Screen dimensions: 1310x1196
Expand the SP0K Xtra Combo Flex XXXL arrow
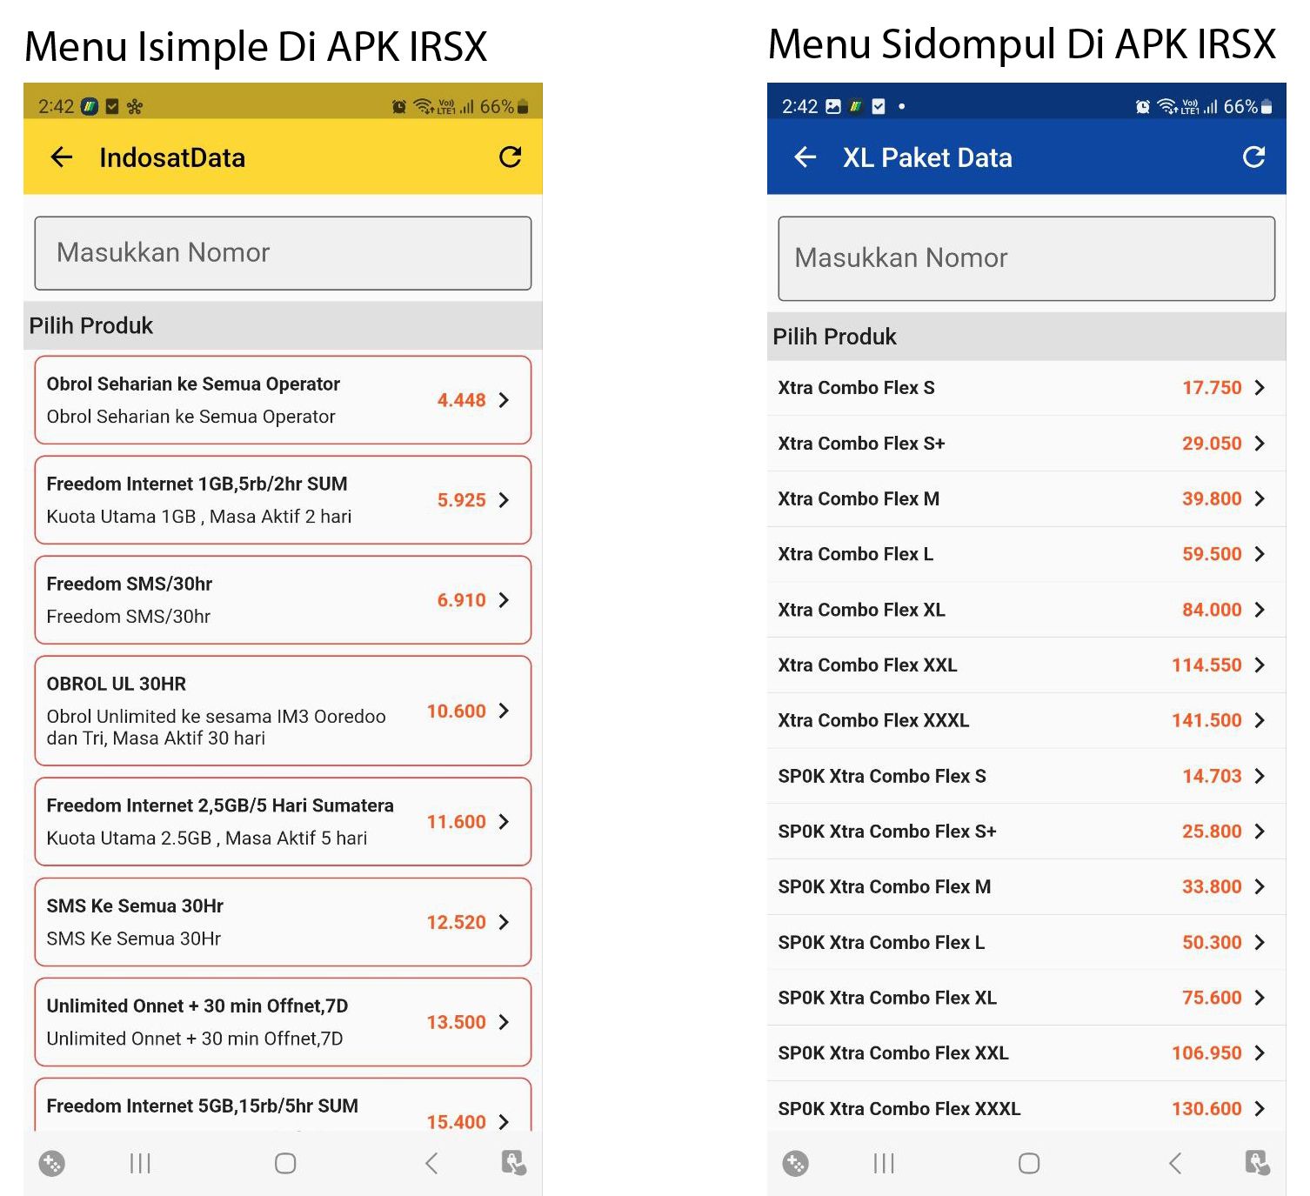coord(1260,1108)
